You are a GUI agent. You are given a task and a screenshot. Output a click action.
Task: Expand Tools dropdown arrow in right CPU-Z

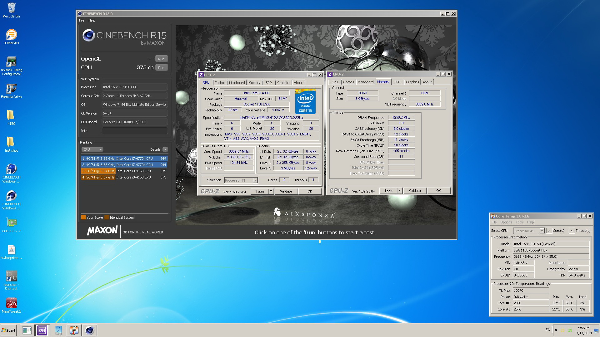pyautogui.click(x=400, y=191)
